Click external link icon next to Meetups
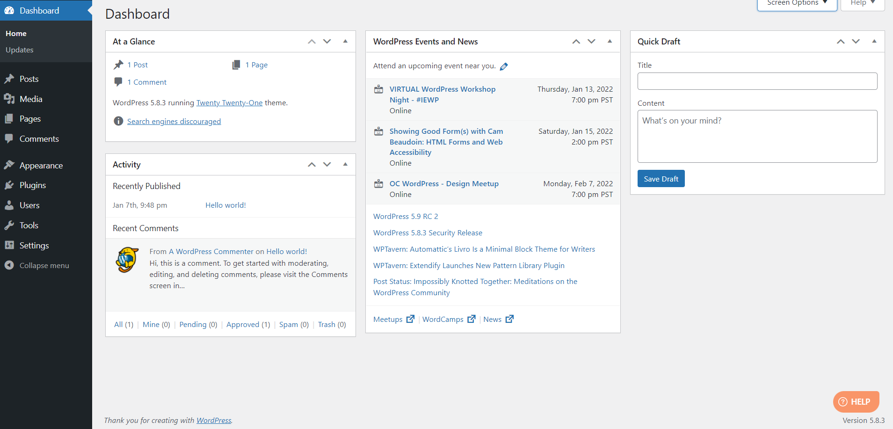The width and height of the screenshot is (893, 429). [x=410, y=319]
